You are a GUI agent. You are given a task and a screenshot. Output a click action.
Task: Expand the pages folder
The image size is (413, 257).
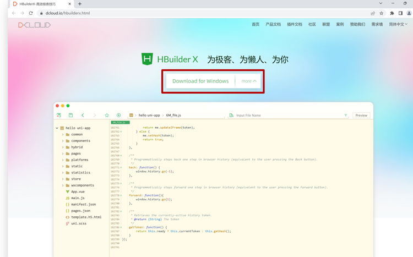pyautogui.click(x=63, y=154)
